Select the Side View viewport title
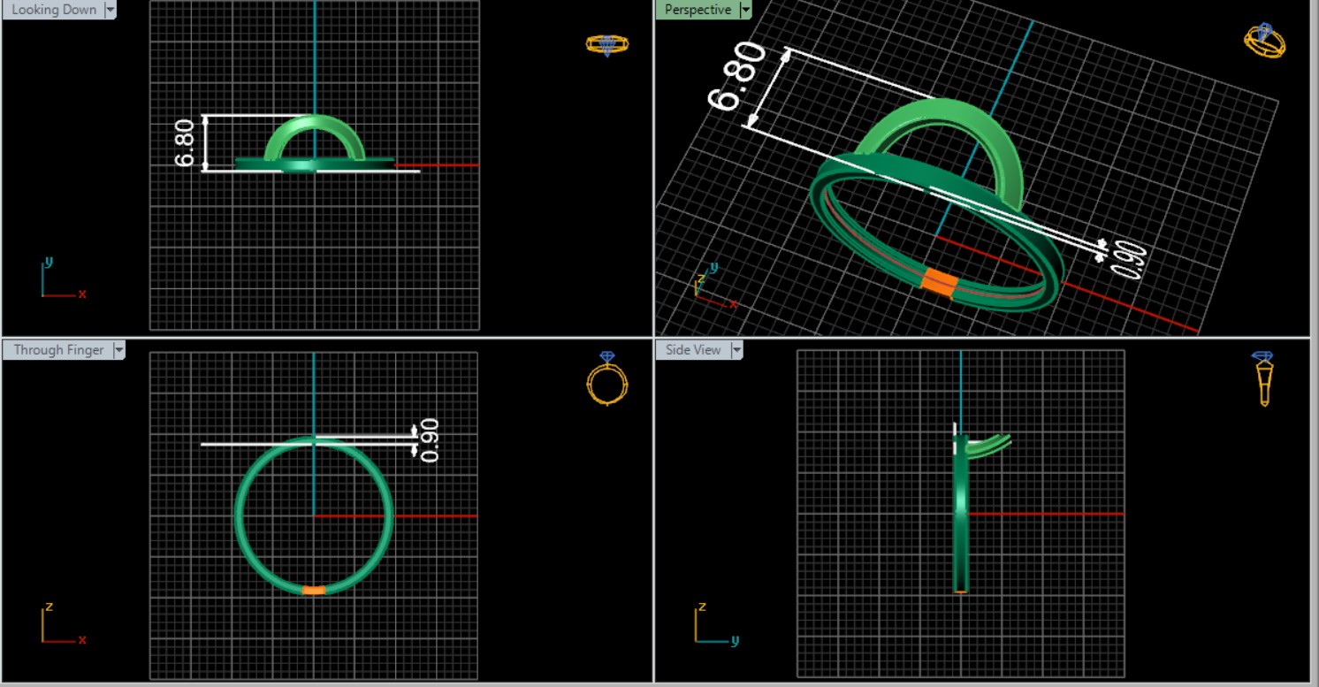 click(693, 350)
